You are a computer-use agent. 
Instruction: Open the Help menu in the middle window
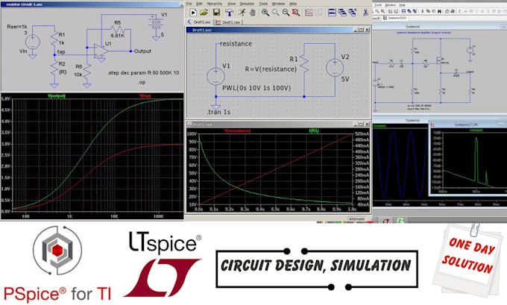[x=293, y=4]
